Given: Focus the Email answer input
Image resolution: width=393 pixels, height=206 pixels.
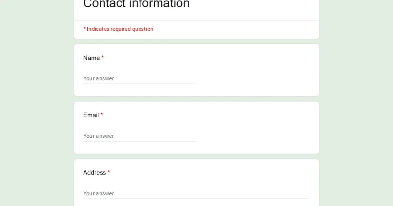Looking at the screenshot, I should 140,136.
